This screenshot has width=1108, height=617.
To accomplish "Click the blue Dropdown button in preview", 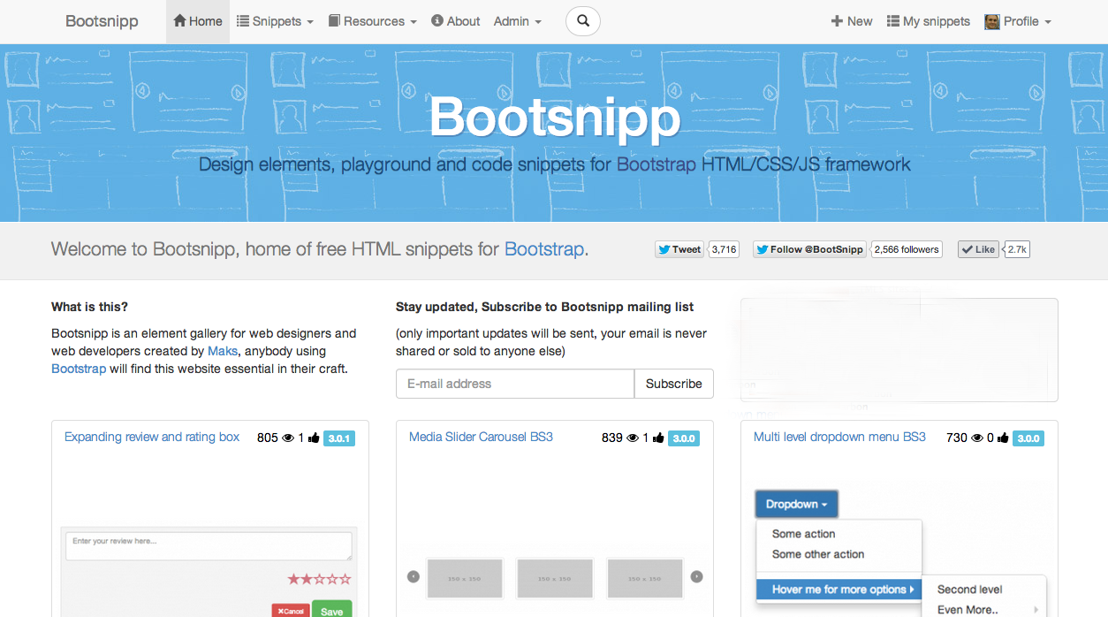I will tap(796, 504).
